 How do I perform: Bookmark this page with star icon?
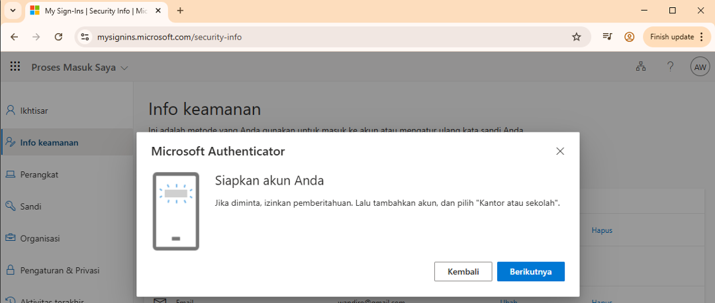[x=576, y=37]
